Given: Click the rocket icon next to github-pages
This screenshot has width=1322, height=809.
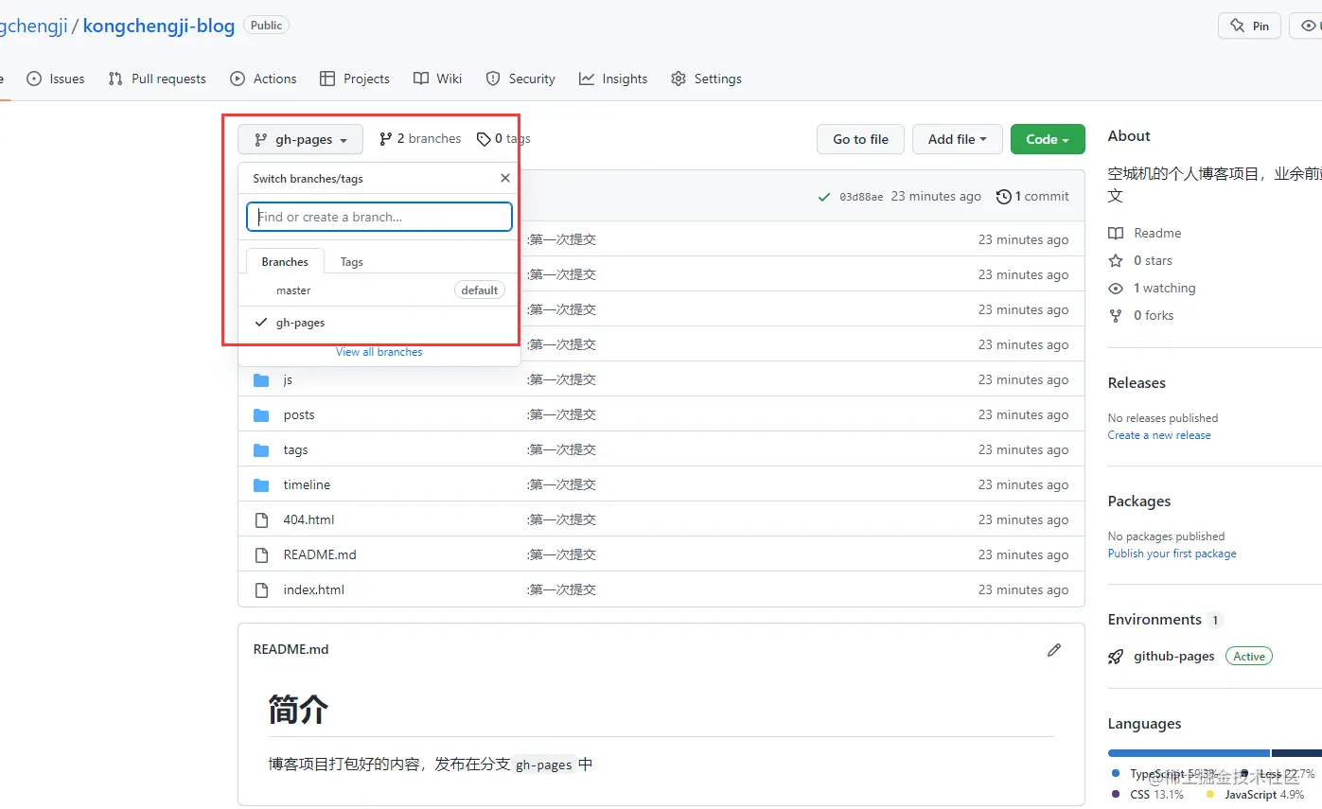Looking at the screenshot, I should 1116,657.
